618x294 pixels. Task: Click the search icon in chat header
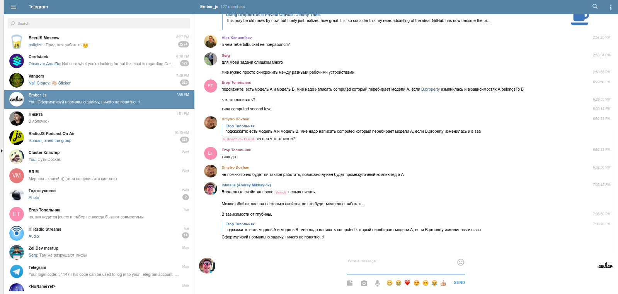tap(595, 7)
